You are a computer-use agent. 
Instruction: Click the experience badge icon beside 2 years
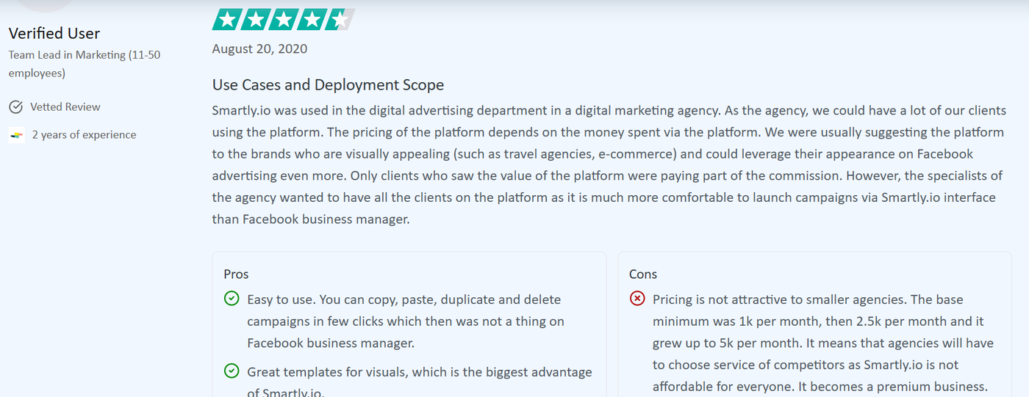click(x=16, y=135)
